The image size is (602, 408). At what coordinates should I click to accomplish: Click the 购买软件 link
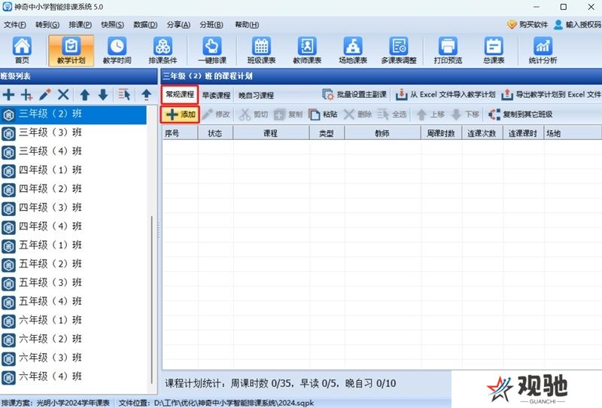tap(528, 25)
